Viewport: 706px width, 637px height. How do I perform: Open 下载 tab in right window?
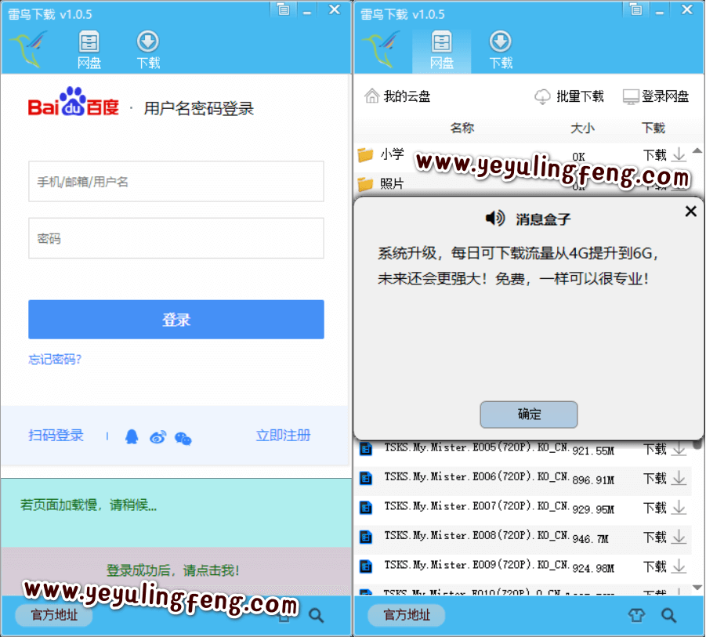click(501, 49)
